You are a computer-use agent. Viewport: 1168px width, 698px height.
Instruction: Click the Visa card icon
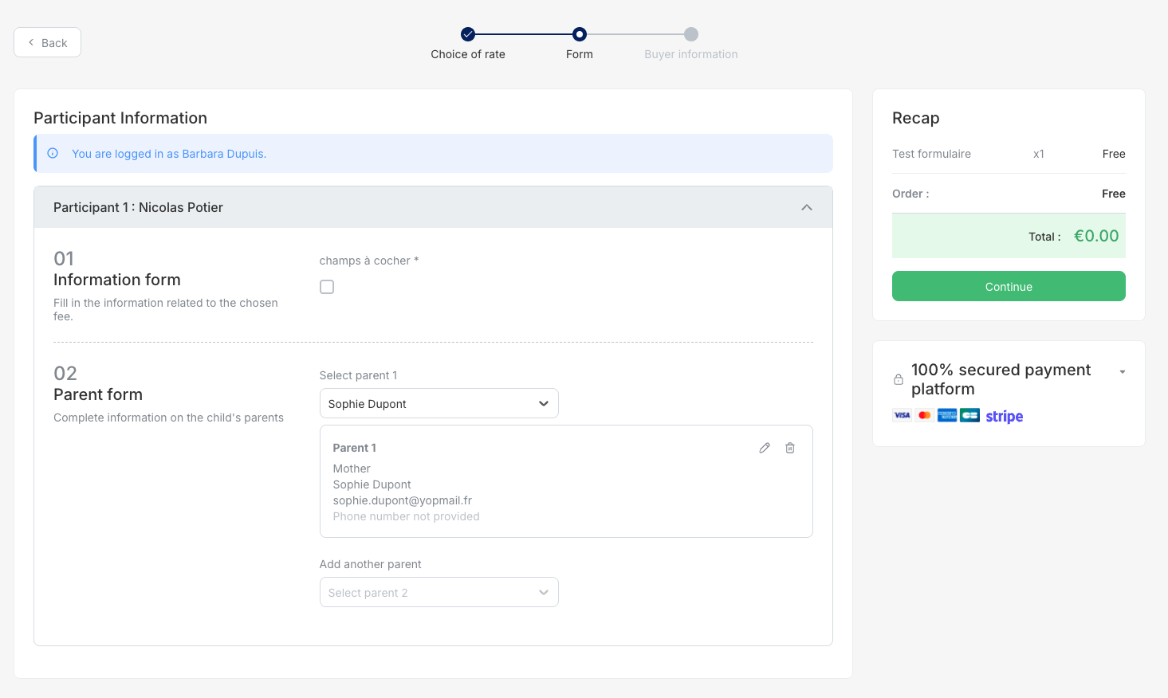click(902, 415)
